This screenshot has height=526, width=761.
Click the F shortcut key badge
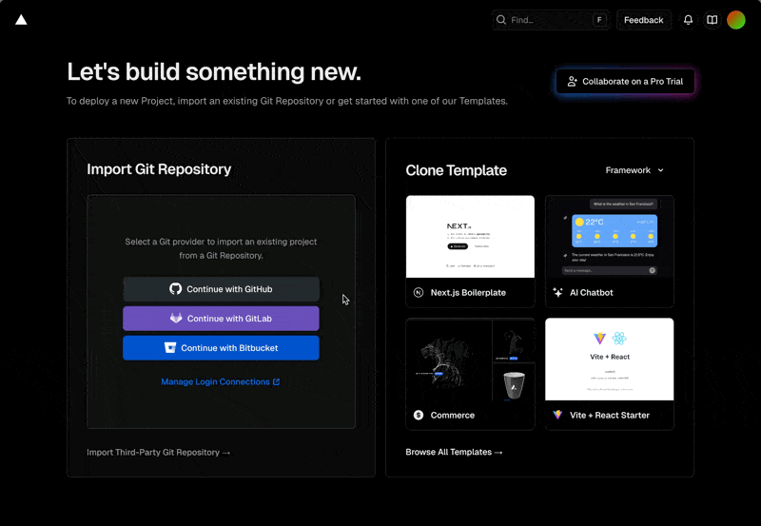pyautogui.click(x=599, y=20)
